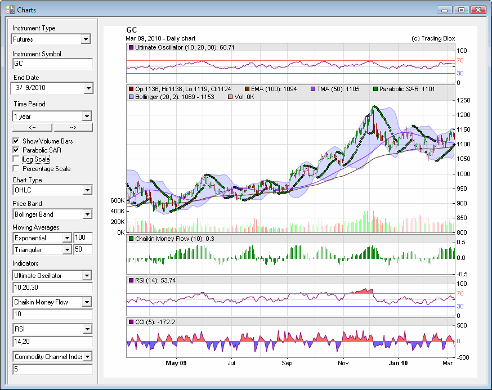Click the Ultimate Oscillator legend color swatch

(x=131, y=47)
